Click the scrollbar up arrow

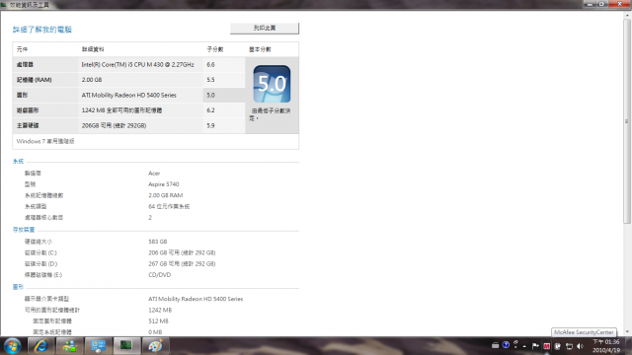[627, 16]
